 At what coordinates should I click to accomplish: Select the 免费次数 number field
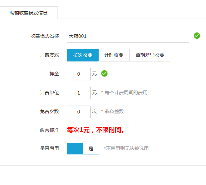pyautogui.click(x=79, y=112)
